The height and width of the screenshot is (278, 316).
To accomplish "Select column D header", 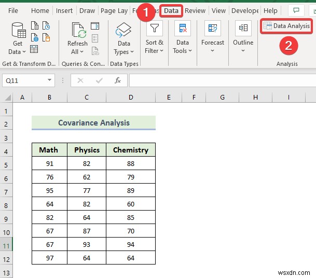I will 131,98.
